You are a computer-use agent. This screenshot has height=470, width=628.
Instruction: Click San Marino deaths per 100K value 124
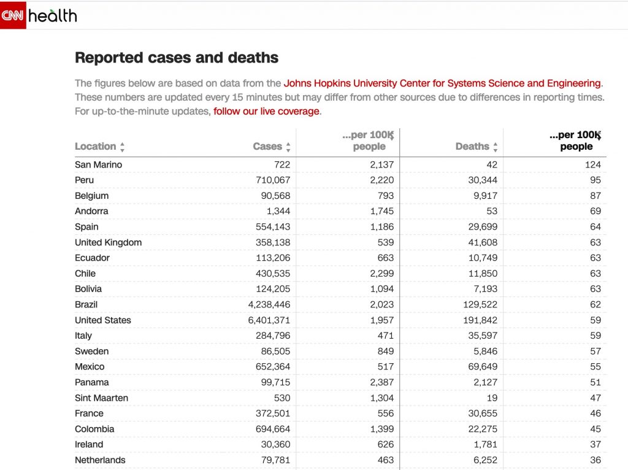593,164
